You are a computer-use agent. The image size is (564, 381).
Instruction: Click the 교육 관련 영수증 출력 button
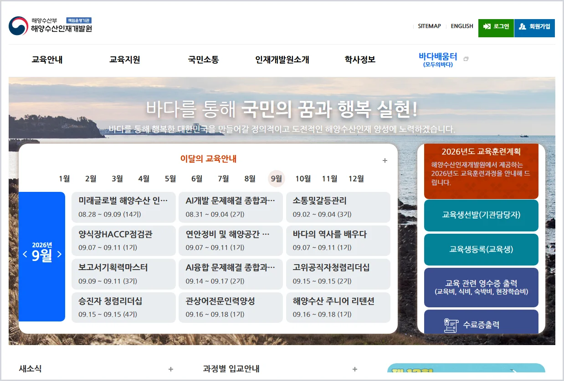tap(481, 287)
